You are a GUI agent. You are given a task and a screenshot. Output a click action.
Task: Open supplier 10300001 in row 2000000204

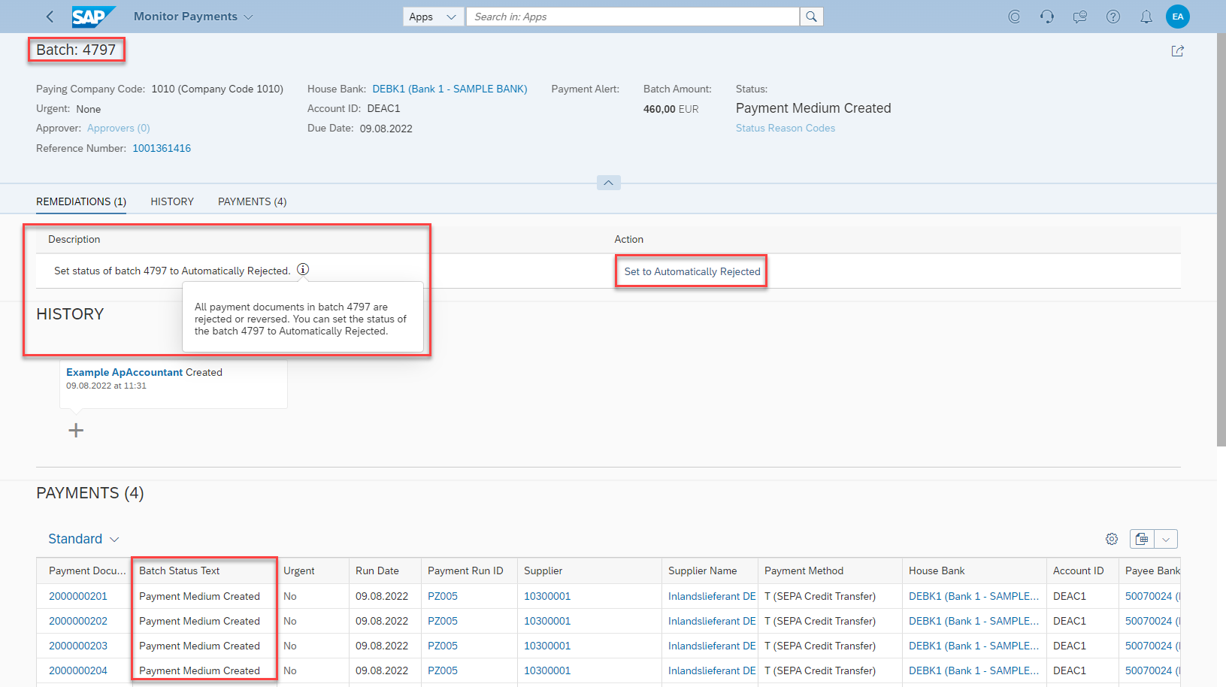[x=547, y=670]
